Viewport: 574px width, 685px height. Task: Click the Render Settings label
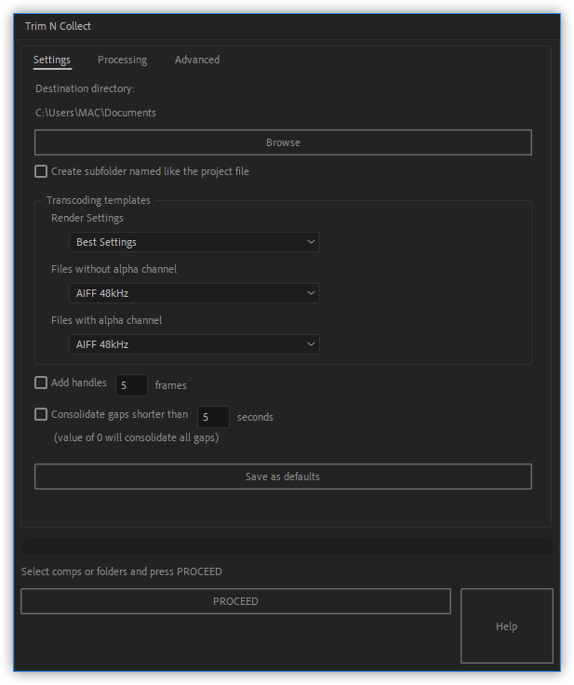tap(87, 218)
